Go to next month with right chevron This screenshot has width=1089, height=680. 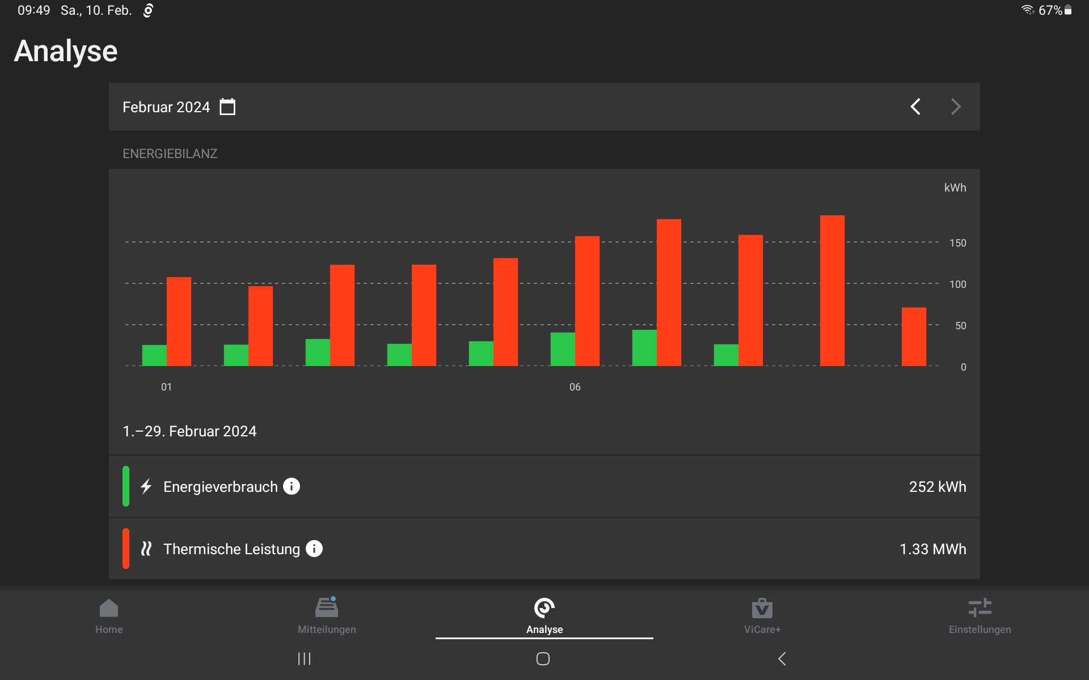point(956,107)
